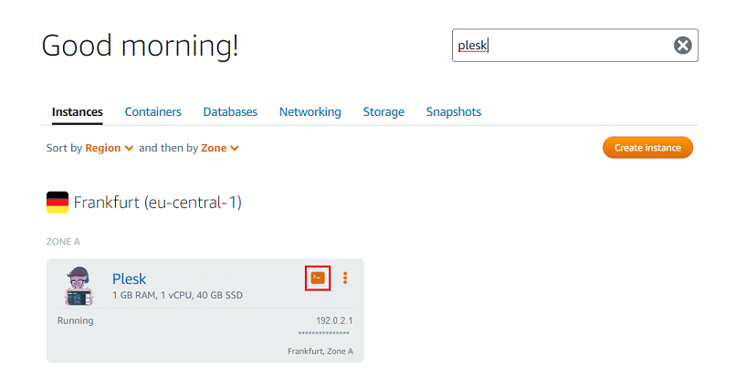Expand the then-by Zone dropdown
The width and height of the screenshot is (735, 367).
[x=220, y=148]
